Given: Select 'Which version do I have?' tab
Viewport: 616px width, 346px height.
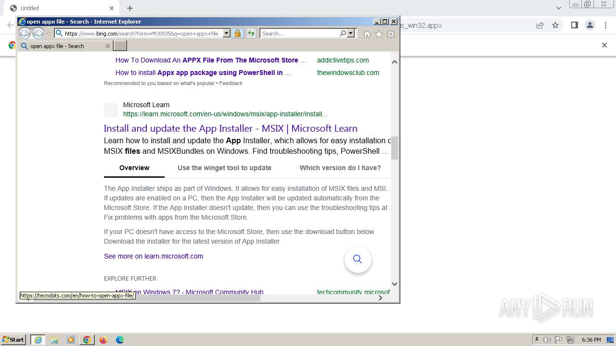Looking at the screenshot, I should (340, 168).
